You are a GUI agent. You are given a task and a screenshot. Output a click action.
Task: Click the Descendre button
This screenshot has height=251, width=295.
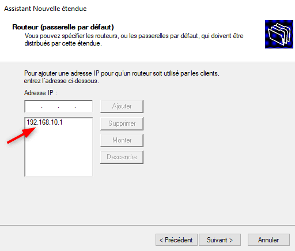coord(122,157)
